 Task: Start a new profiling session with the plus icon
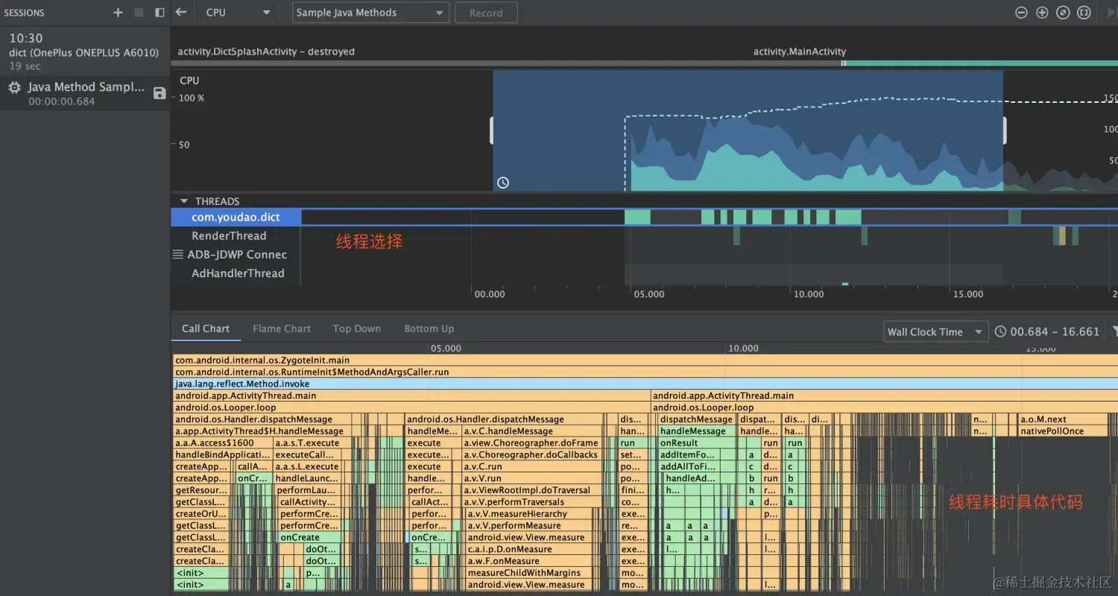point(118,13)
